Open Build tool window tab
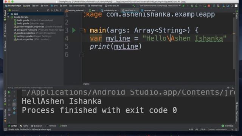 (x=63, y=126)
